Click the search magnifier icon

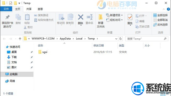tap(165, 39)
